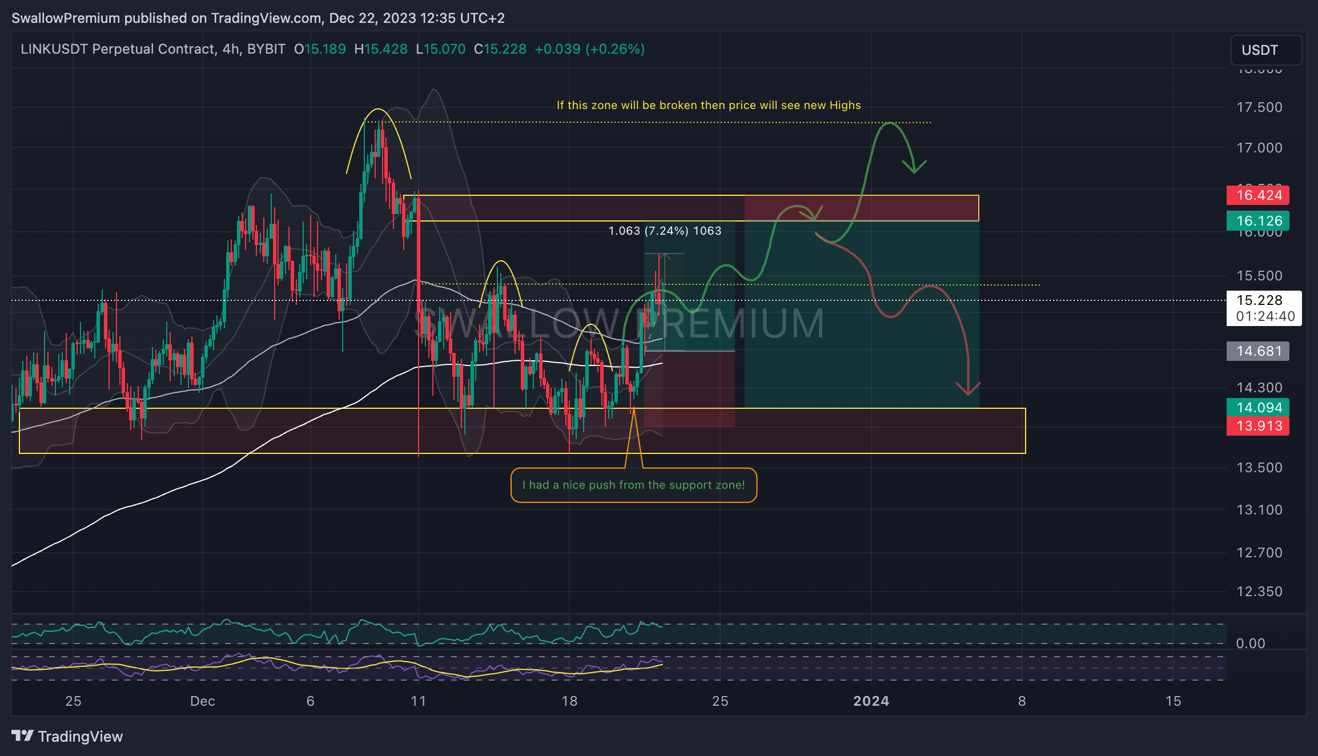
Task: Click the '8' date axis label
Action: click(x=1022, y=701)
